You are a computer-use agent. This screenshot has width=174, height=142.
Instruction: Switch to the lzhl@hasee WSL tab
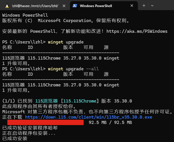tap(35, 6)
